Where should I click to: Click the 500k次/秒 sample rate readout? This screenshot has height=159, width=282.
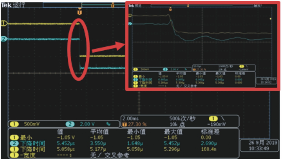pyautogui.click(x=182, y=119)
